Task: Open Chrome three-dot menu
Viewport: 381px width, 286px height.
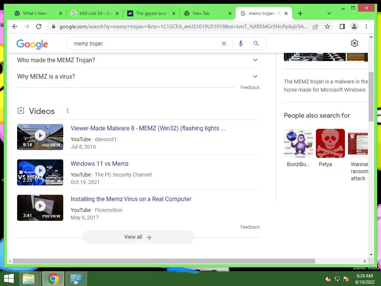Action: click(366, 26)
